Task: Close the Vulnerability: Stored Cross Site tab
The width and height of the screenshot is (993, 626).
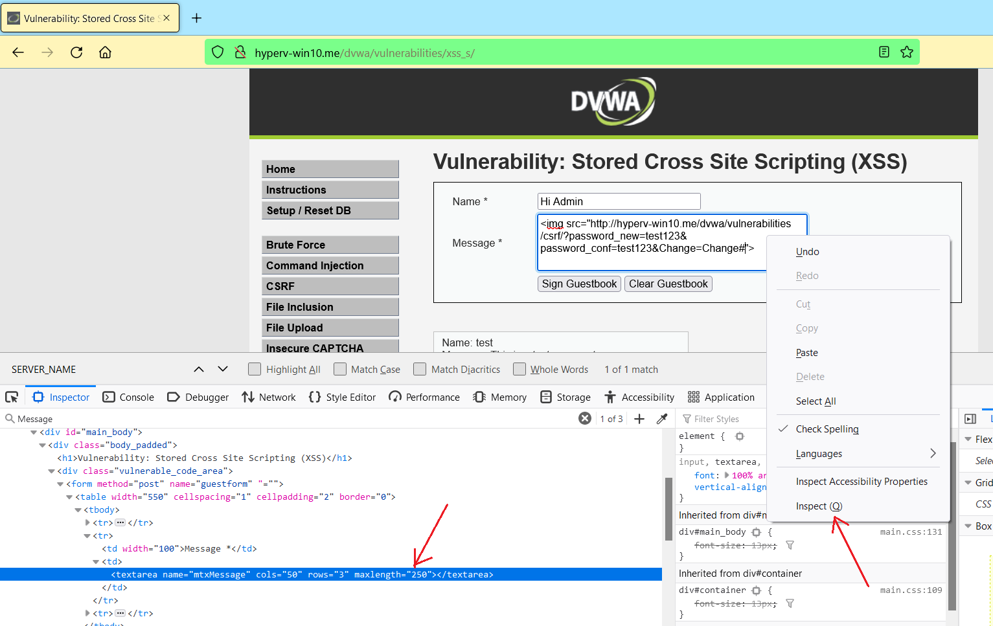Action: pyautogui.click(x=166, y=18)
